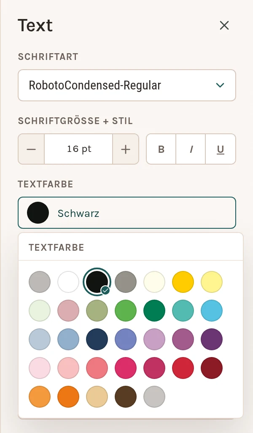The image size is (253, 433).
Task: Open the Schriftart font dropdown
Action: 127,85
